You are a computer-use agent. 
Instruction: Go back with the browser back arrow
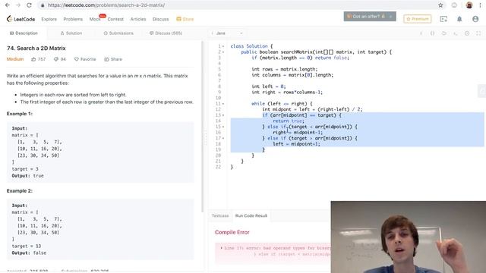coord(8,5)
